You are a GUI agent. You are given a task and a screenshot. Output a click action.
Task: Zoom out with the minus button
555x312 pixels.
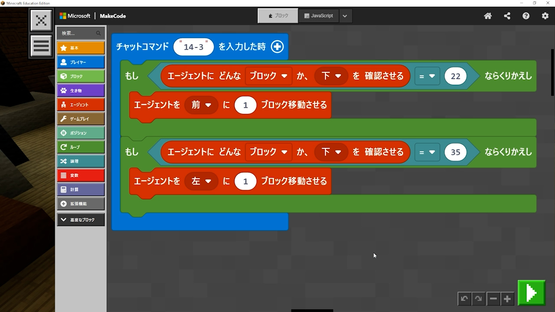pos(493,299)
